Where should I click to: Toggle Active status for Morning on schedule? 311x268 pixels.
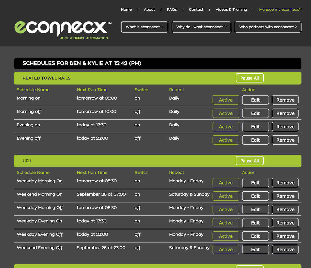(226, 100)
